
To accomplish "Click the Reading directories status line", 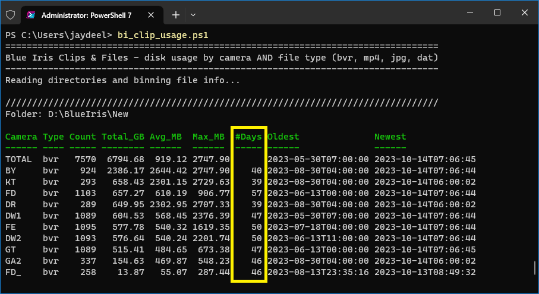I will pyautogui.click(x=123, y=80).
